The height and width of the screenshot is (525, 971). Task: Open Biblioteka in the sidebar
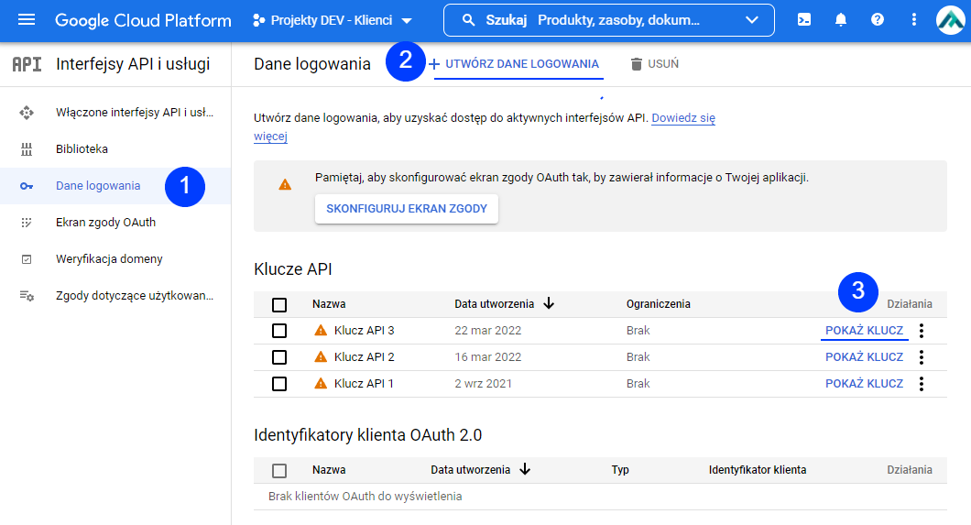click(x=82, y=149)
